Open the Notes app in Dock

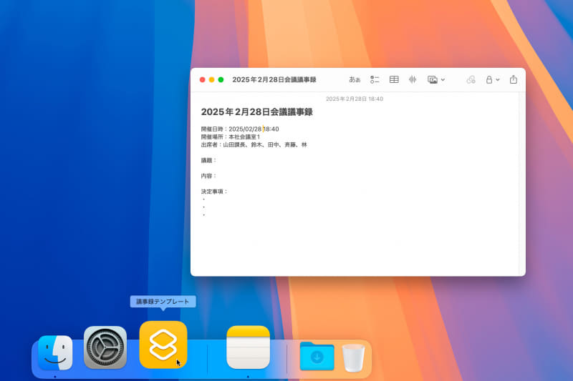[x=248, y=347]
